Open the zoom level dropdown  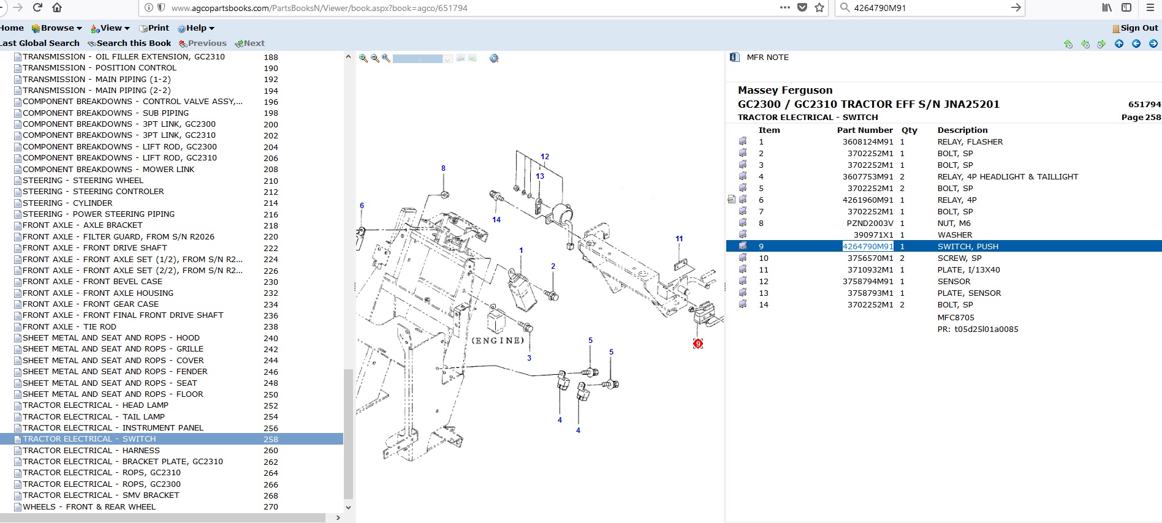[448, 59]
